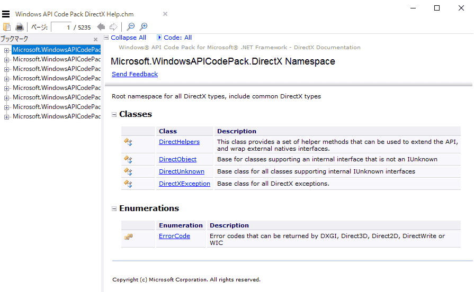The height and width of the screenshot is (292, 474).
Task: Close the Windows API Code Pack tab
Action: 165,14
